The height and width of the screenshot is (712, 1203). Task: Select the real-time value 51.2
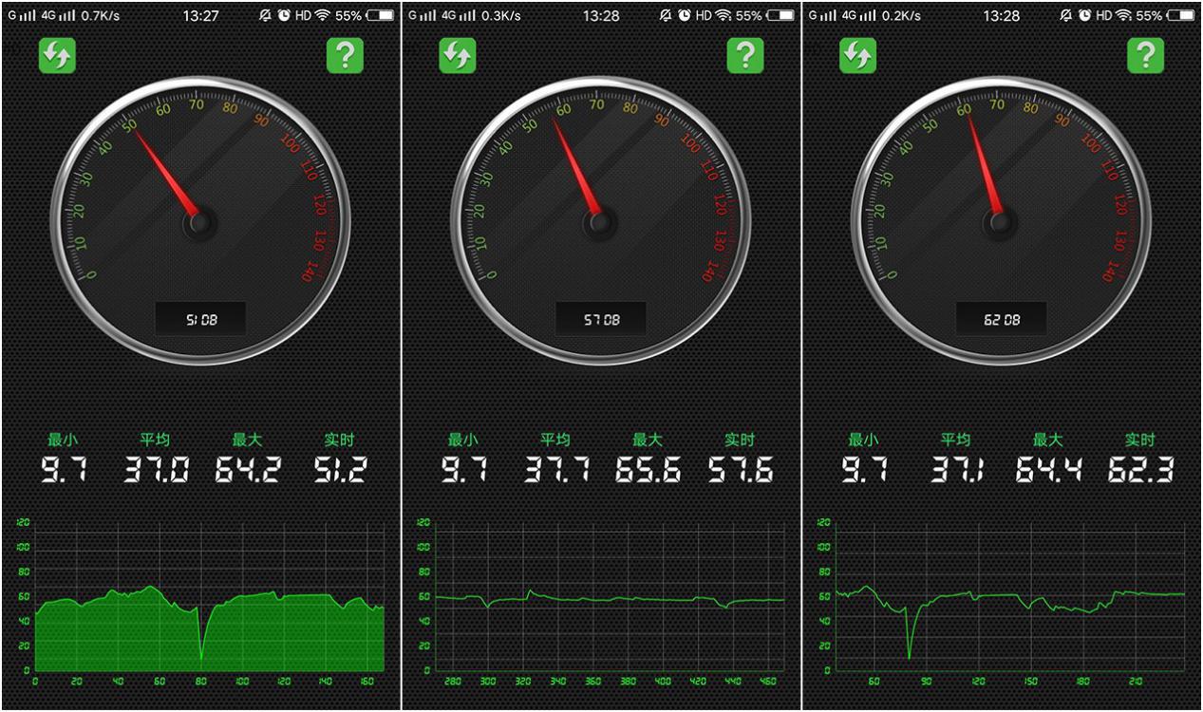click(340, 470)
